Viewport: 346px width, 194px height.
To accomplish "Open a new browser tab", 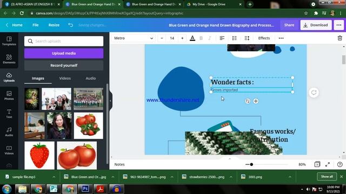I will 250,4.
